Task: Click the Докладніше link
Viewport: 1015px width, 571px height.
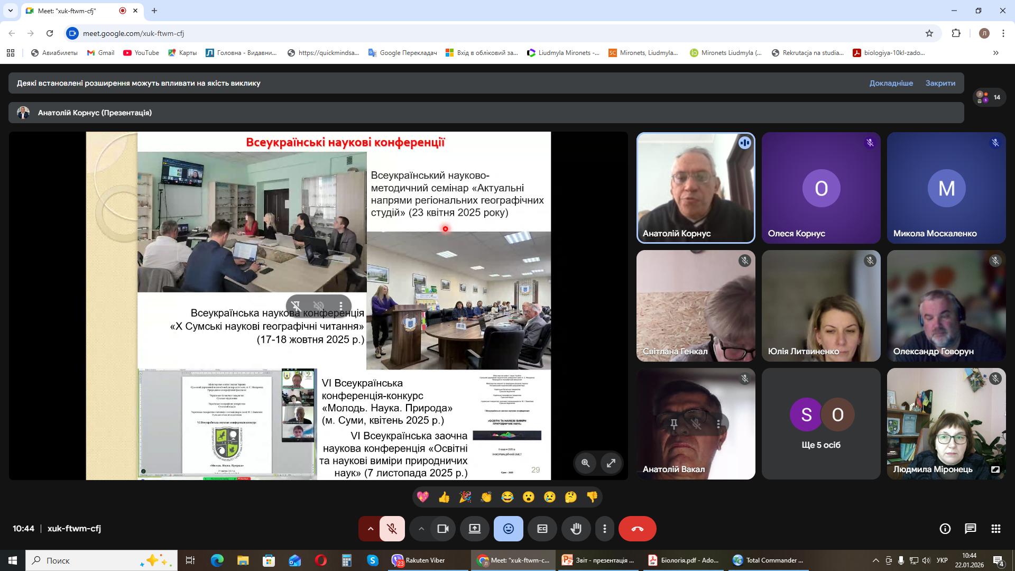Action: coord(891,83)
